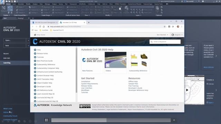
Task: Expand the Subassembly Reference tree item
Action: coord(35,64)
